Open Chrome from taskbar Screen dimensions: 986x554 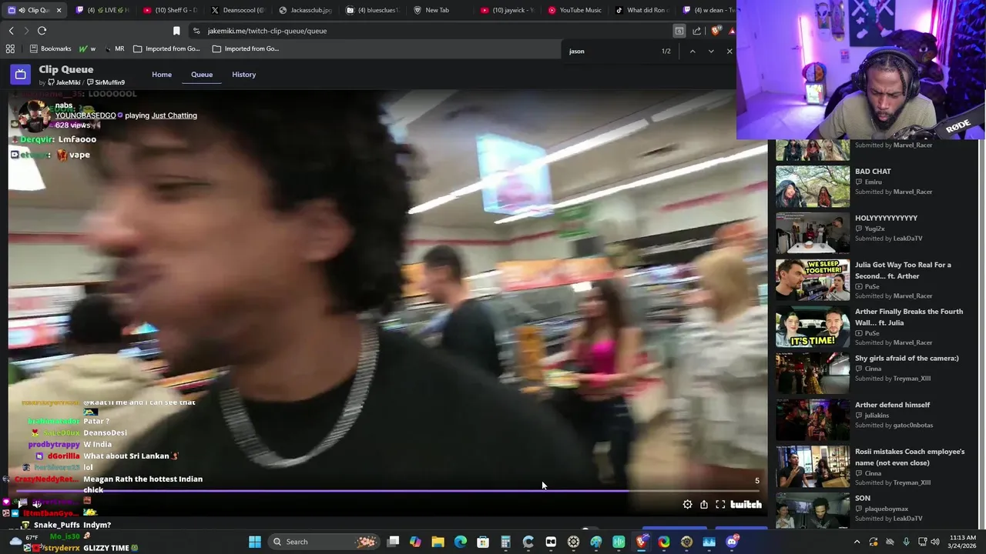(664, 542)
